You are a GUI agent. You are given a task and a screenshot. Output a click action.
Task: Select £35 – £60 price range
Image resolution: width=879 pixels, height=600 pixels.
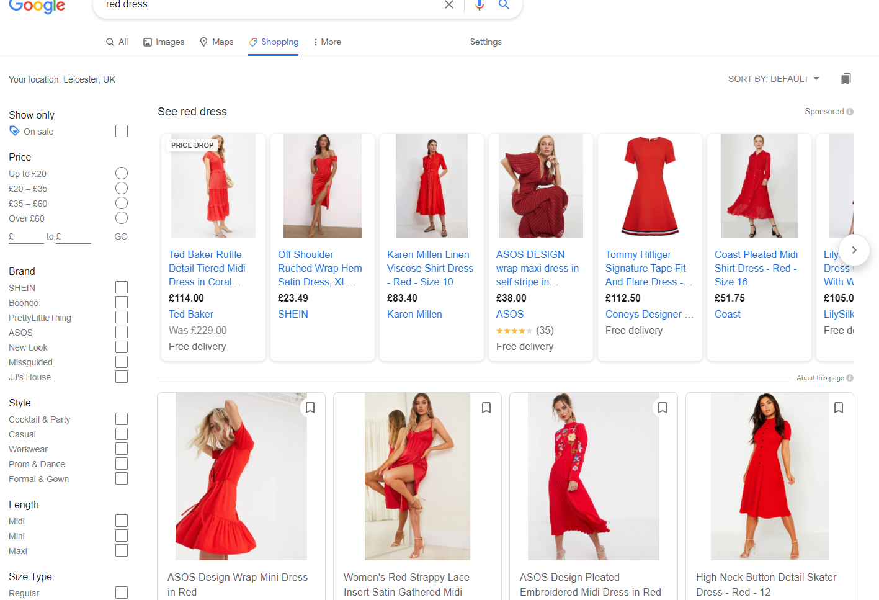122,203
